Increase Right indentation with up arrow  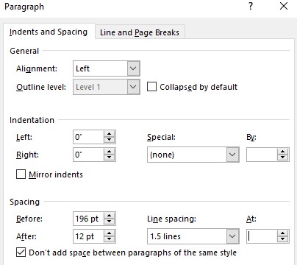coord(110,152)
